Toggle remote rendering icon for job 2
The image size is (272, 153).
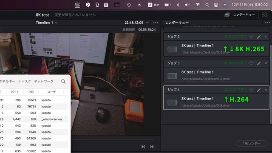(x=251, y=37)
